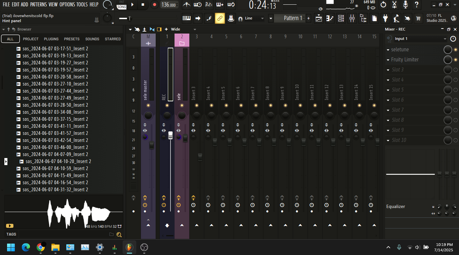Screen dimensions: 459x255
Task: Open the content library shopping cart icon
Action: click(418, 18)
